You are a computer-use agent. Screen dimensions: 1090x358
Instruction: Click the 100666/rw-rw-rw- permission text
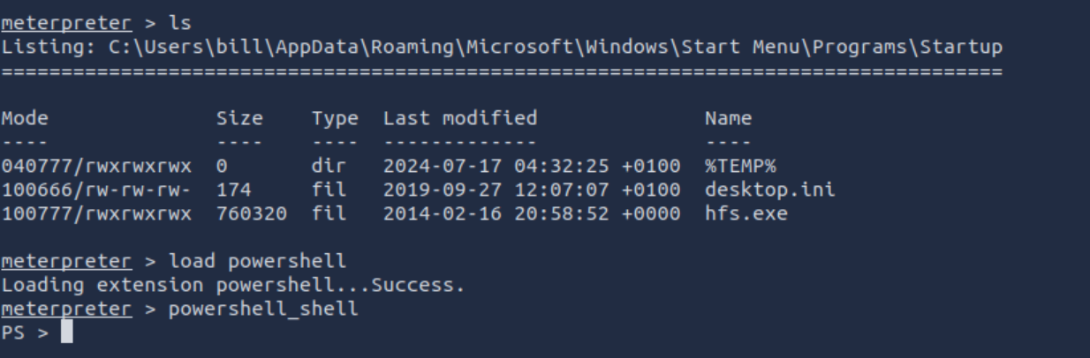[x=95, y=189]
